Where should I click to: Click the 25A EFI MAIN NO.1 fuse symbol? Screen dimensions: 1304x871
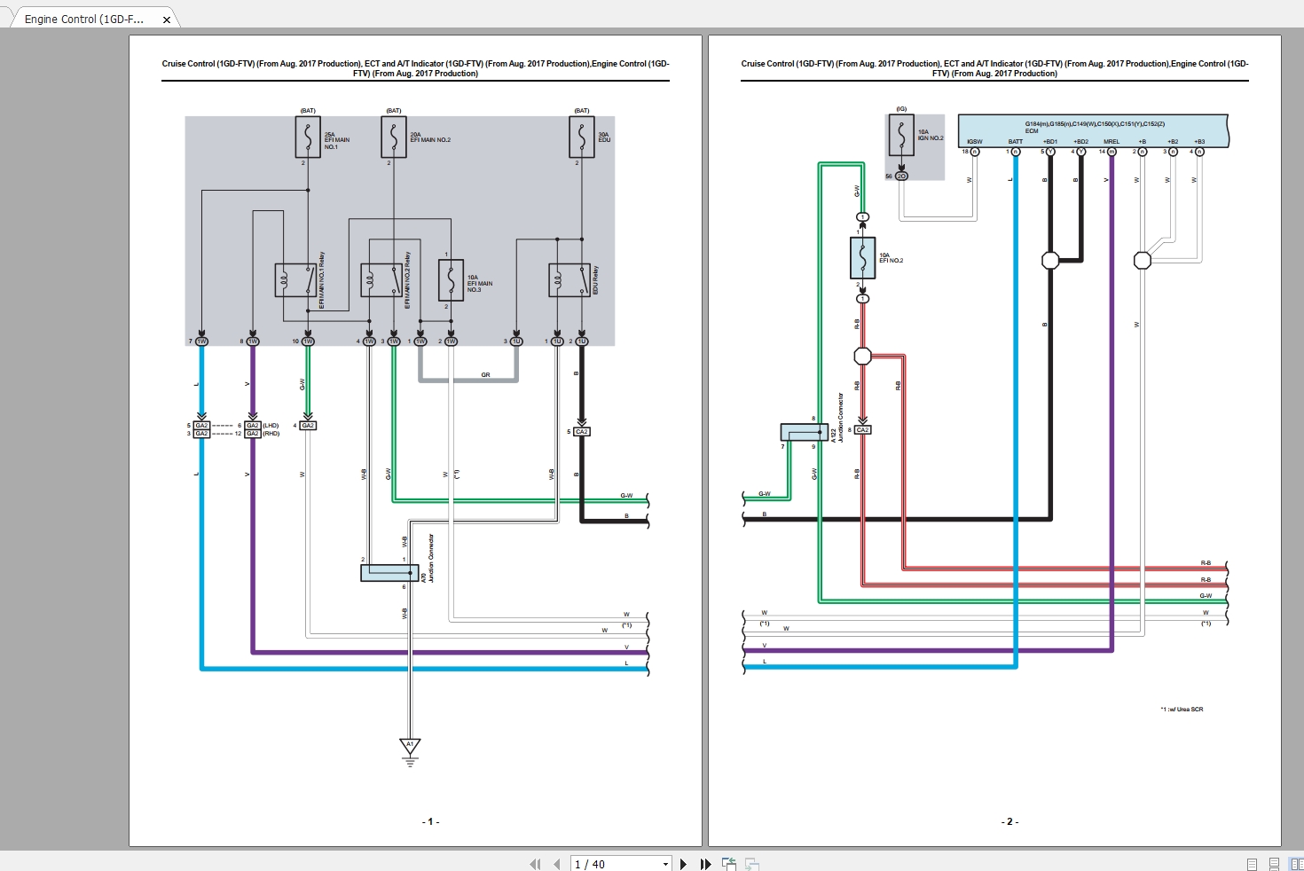pyautogui.click(x=308, y=137)
